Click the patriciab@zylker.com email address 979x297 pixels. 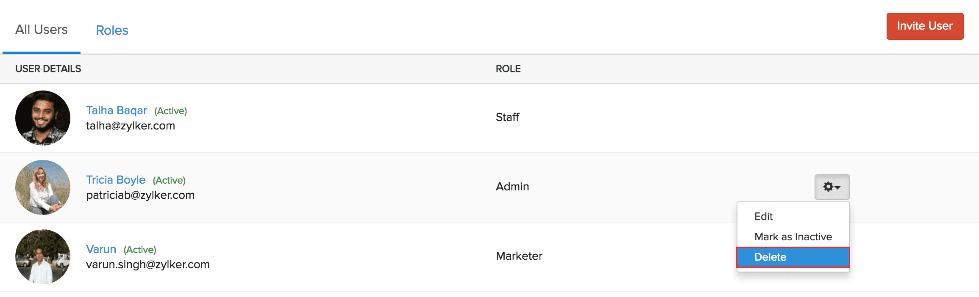click(x=140, y=195)
